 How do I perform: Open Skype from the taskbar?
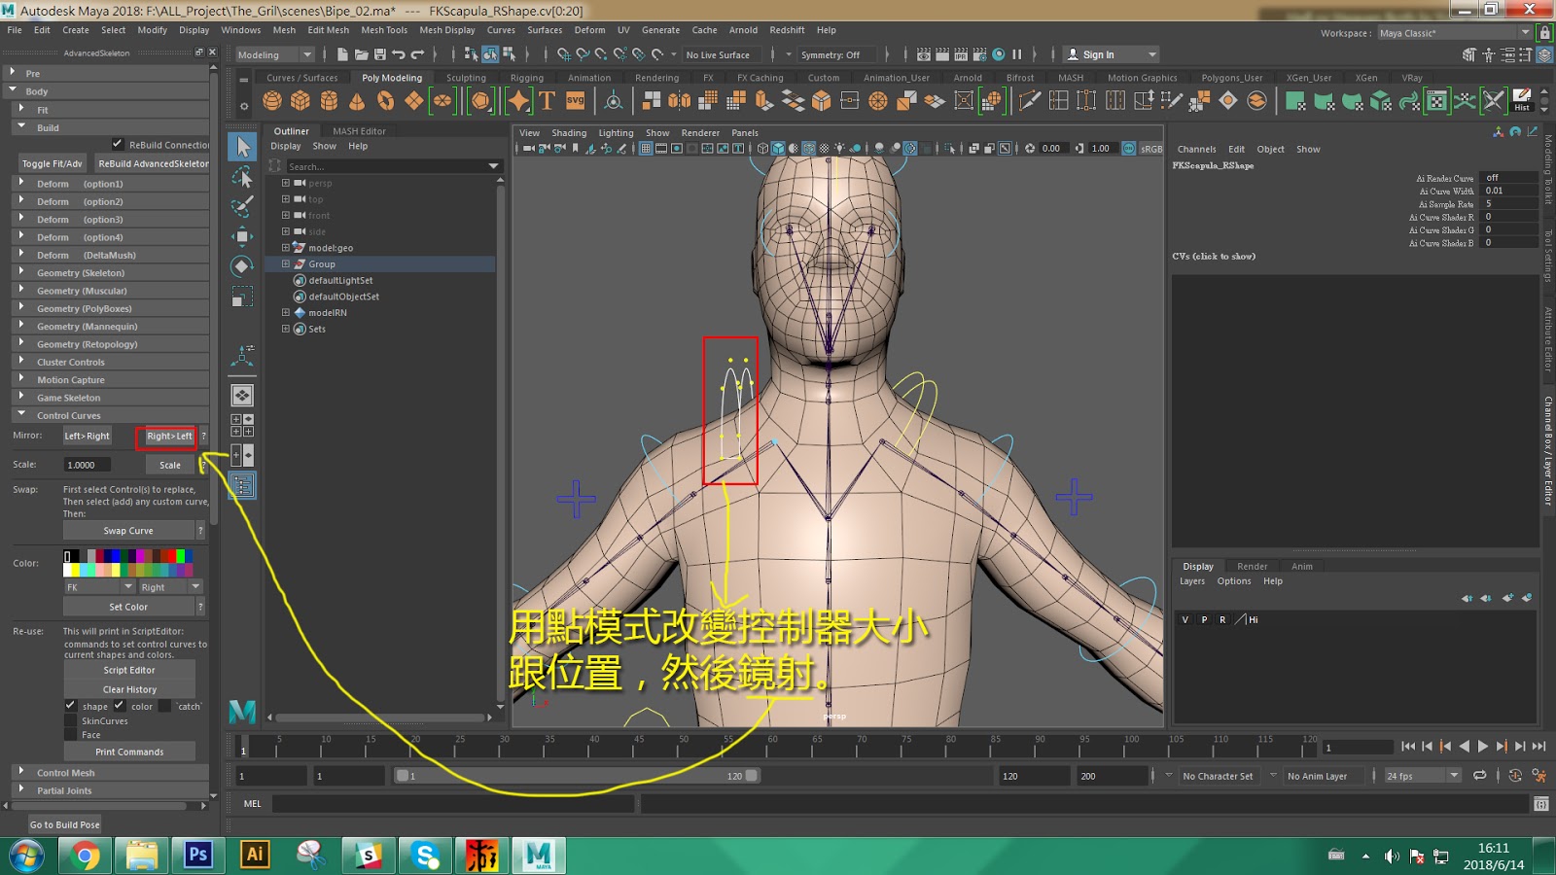[425, 856]
